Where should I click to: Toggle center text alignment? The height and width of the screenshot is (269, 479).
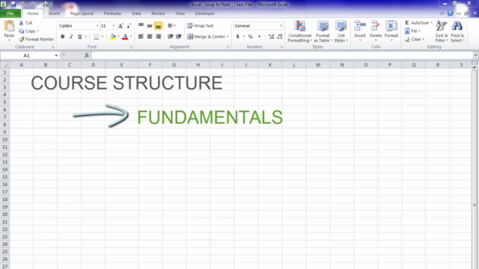150,37
